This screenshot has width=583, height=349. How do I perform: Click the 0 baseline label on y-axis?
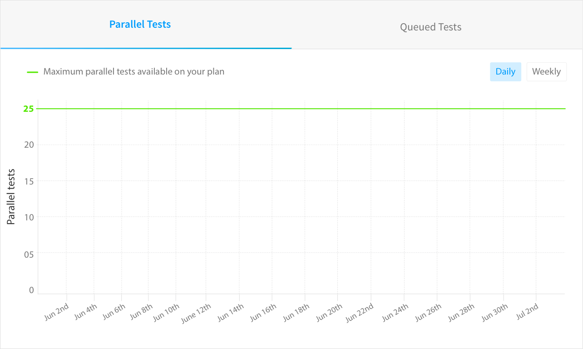pyautogui.click(x=30, y=289)
